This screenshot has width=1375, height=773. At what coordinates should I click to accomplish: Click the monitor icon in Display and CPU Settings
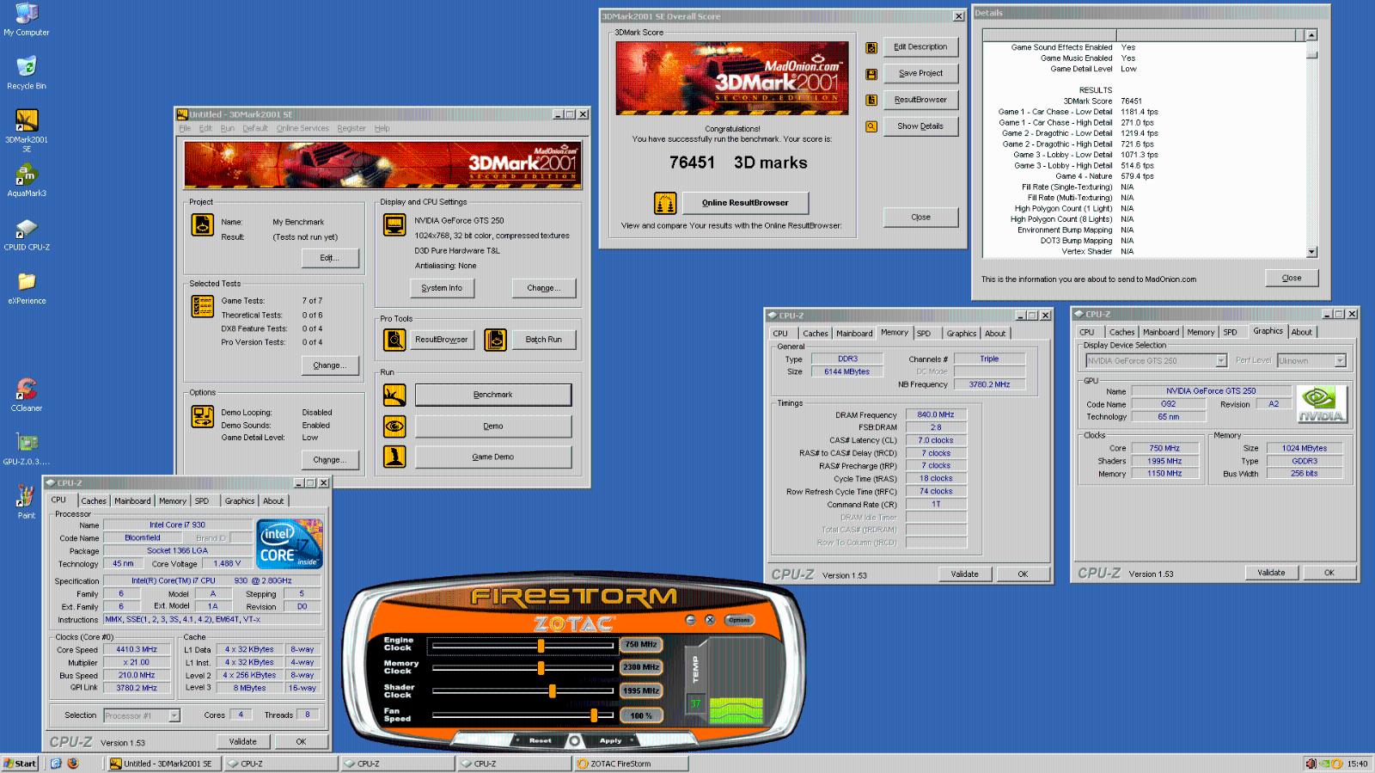394,225
